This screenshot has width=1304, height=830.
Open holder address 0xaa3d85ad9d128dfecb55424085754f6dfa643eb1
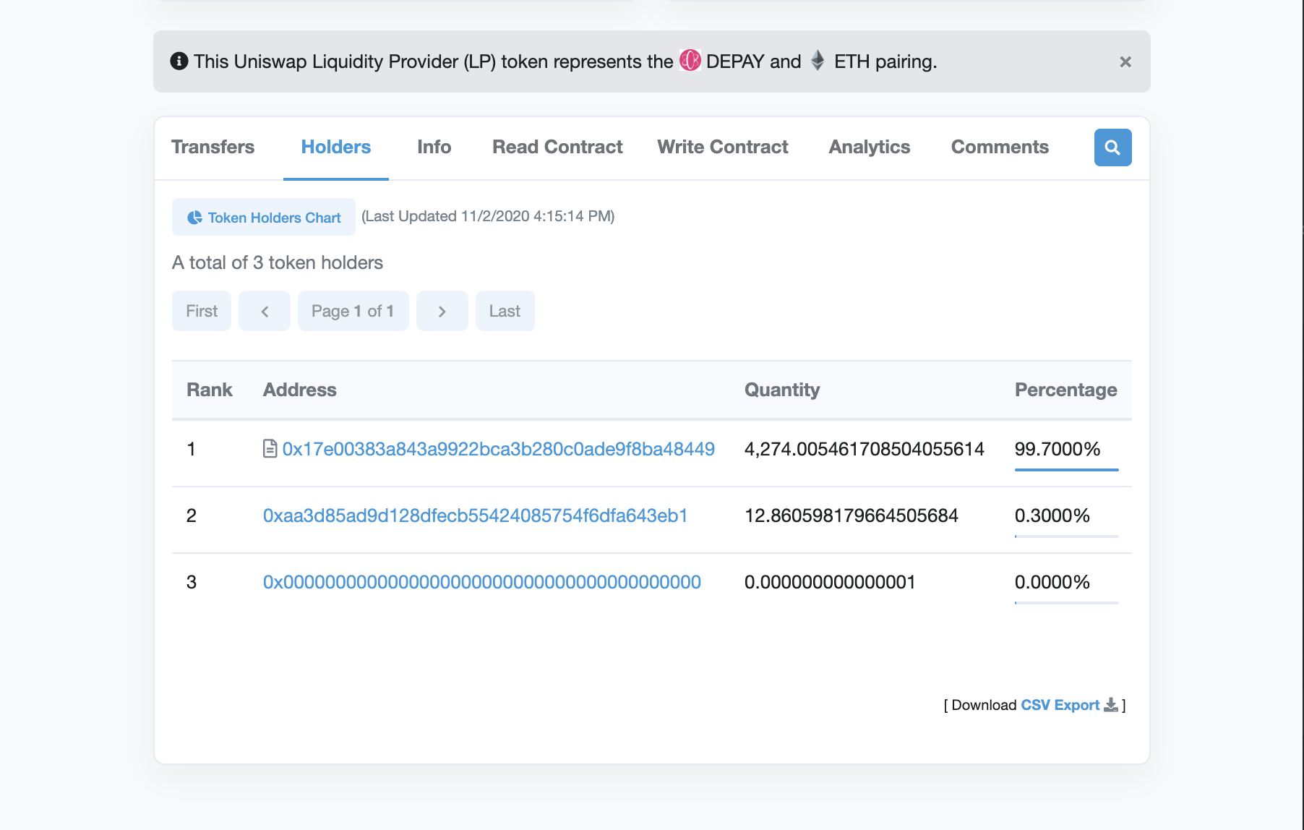click(475, 515)
